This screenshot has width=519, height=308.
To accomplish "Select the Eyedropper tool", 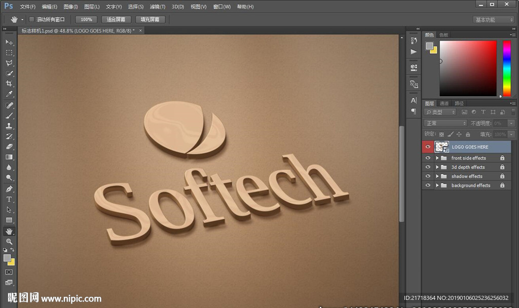I will coord(9,94).
